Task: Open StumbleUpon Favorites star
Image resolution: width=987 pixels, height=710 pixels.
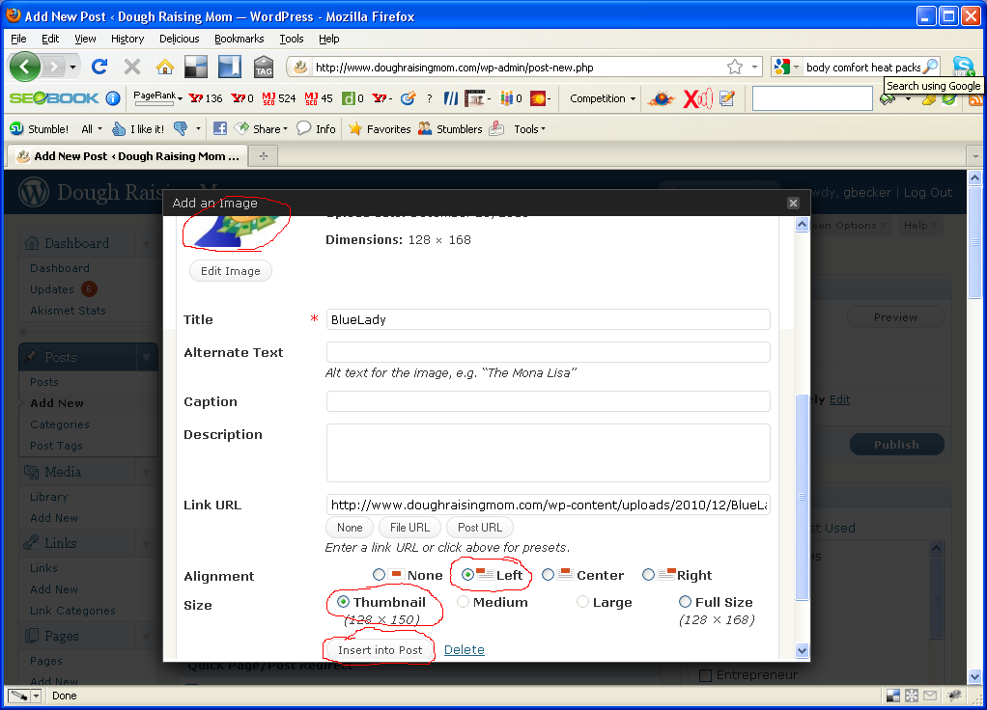Action: 380,129
